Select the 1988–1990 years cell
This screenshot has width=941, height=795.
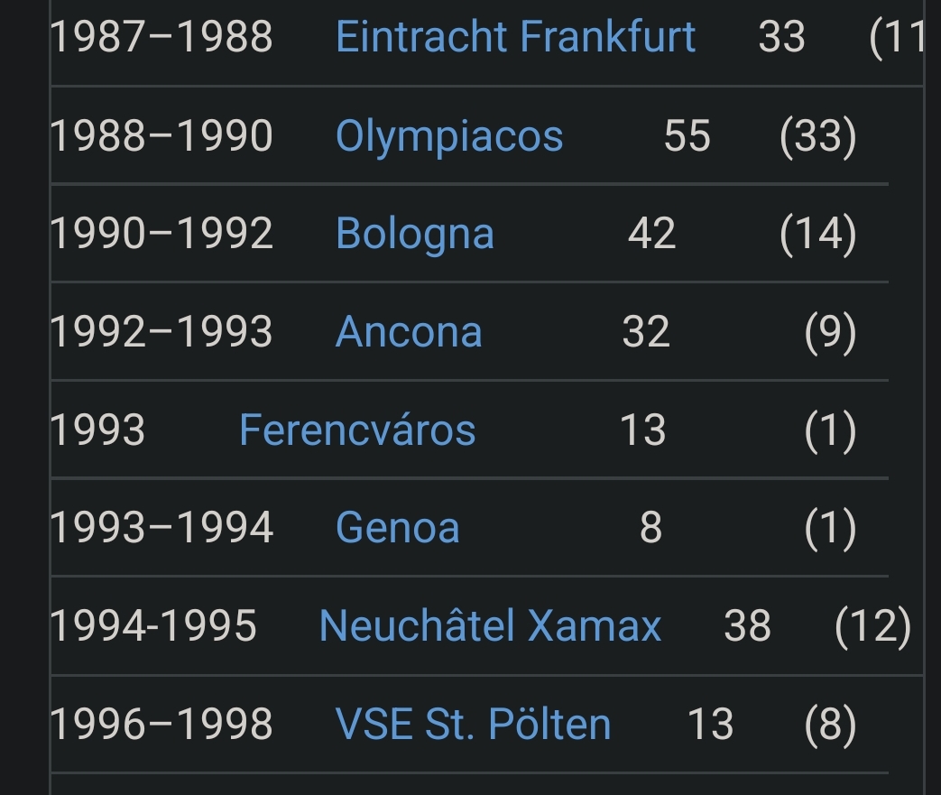pos(161,135)
